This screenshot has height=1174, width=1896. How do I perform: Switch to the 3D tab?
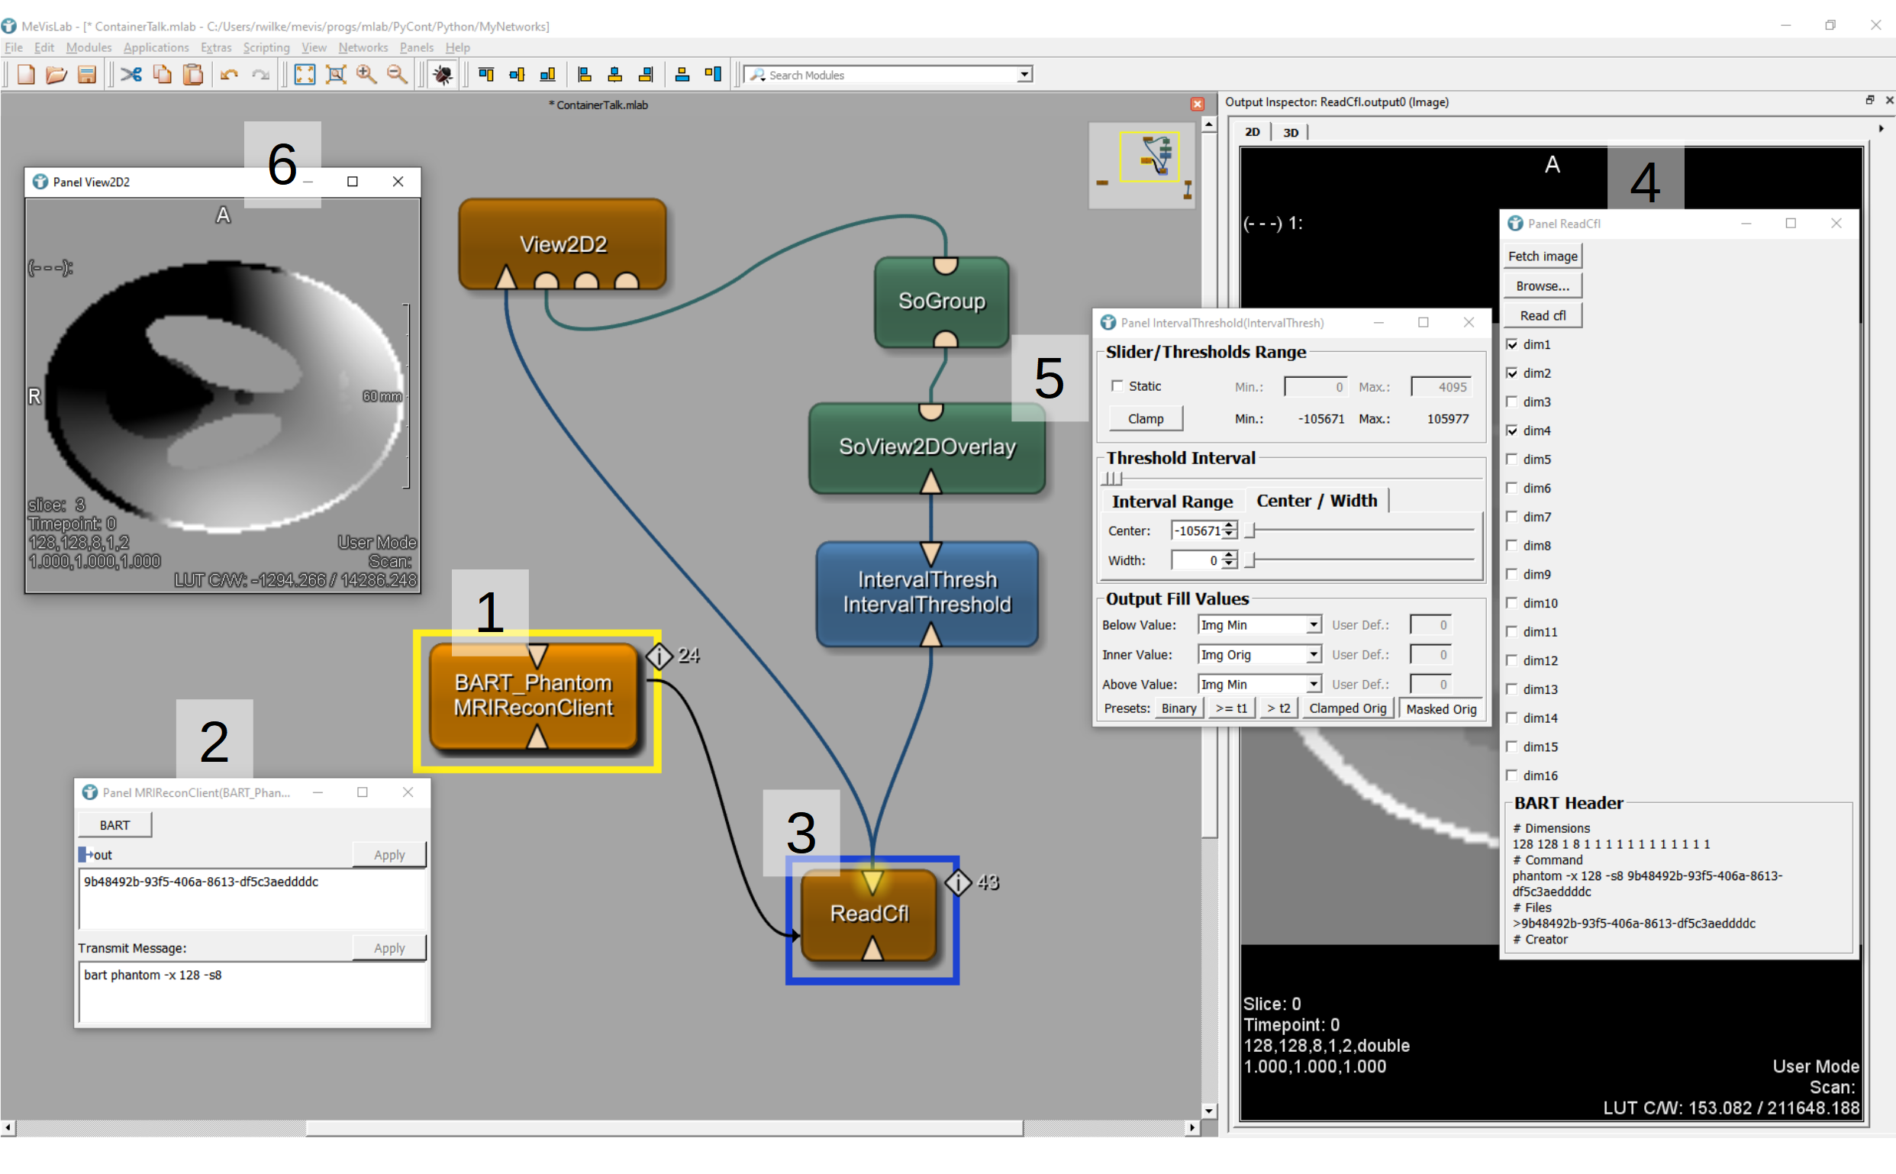[x=1291, y=132]
